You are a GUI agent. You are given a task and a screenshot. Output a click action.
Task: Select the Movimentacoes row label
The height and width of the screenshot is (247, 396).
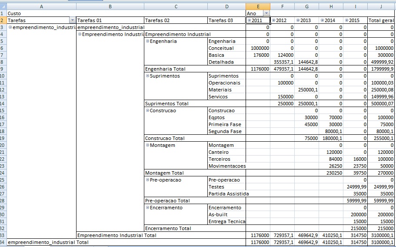pos(226,166)
